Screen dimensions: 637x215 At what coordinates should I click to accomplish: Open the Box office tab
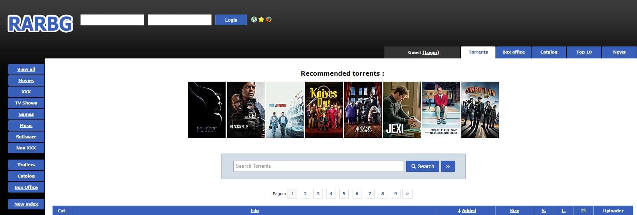click(x=514, y=52)
